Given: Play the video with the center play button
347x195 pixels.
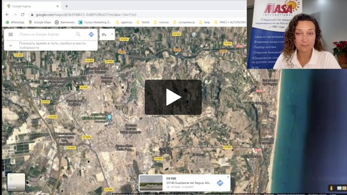Looking at the screenshot, I should coord(173,97).
